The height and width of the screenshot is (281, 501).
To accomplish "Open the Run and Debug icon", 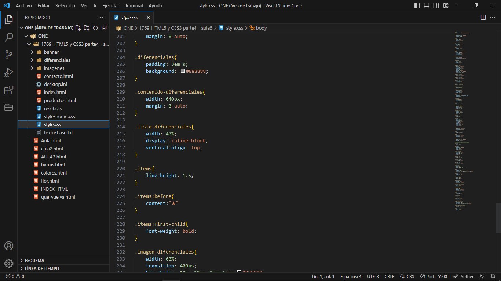I will [x=9, y=72].
